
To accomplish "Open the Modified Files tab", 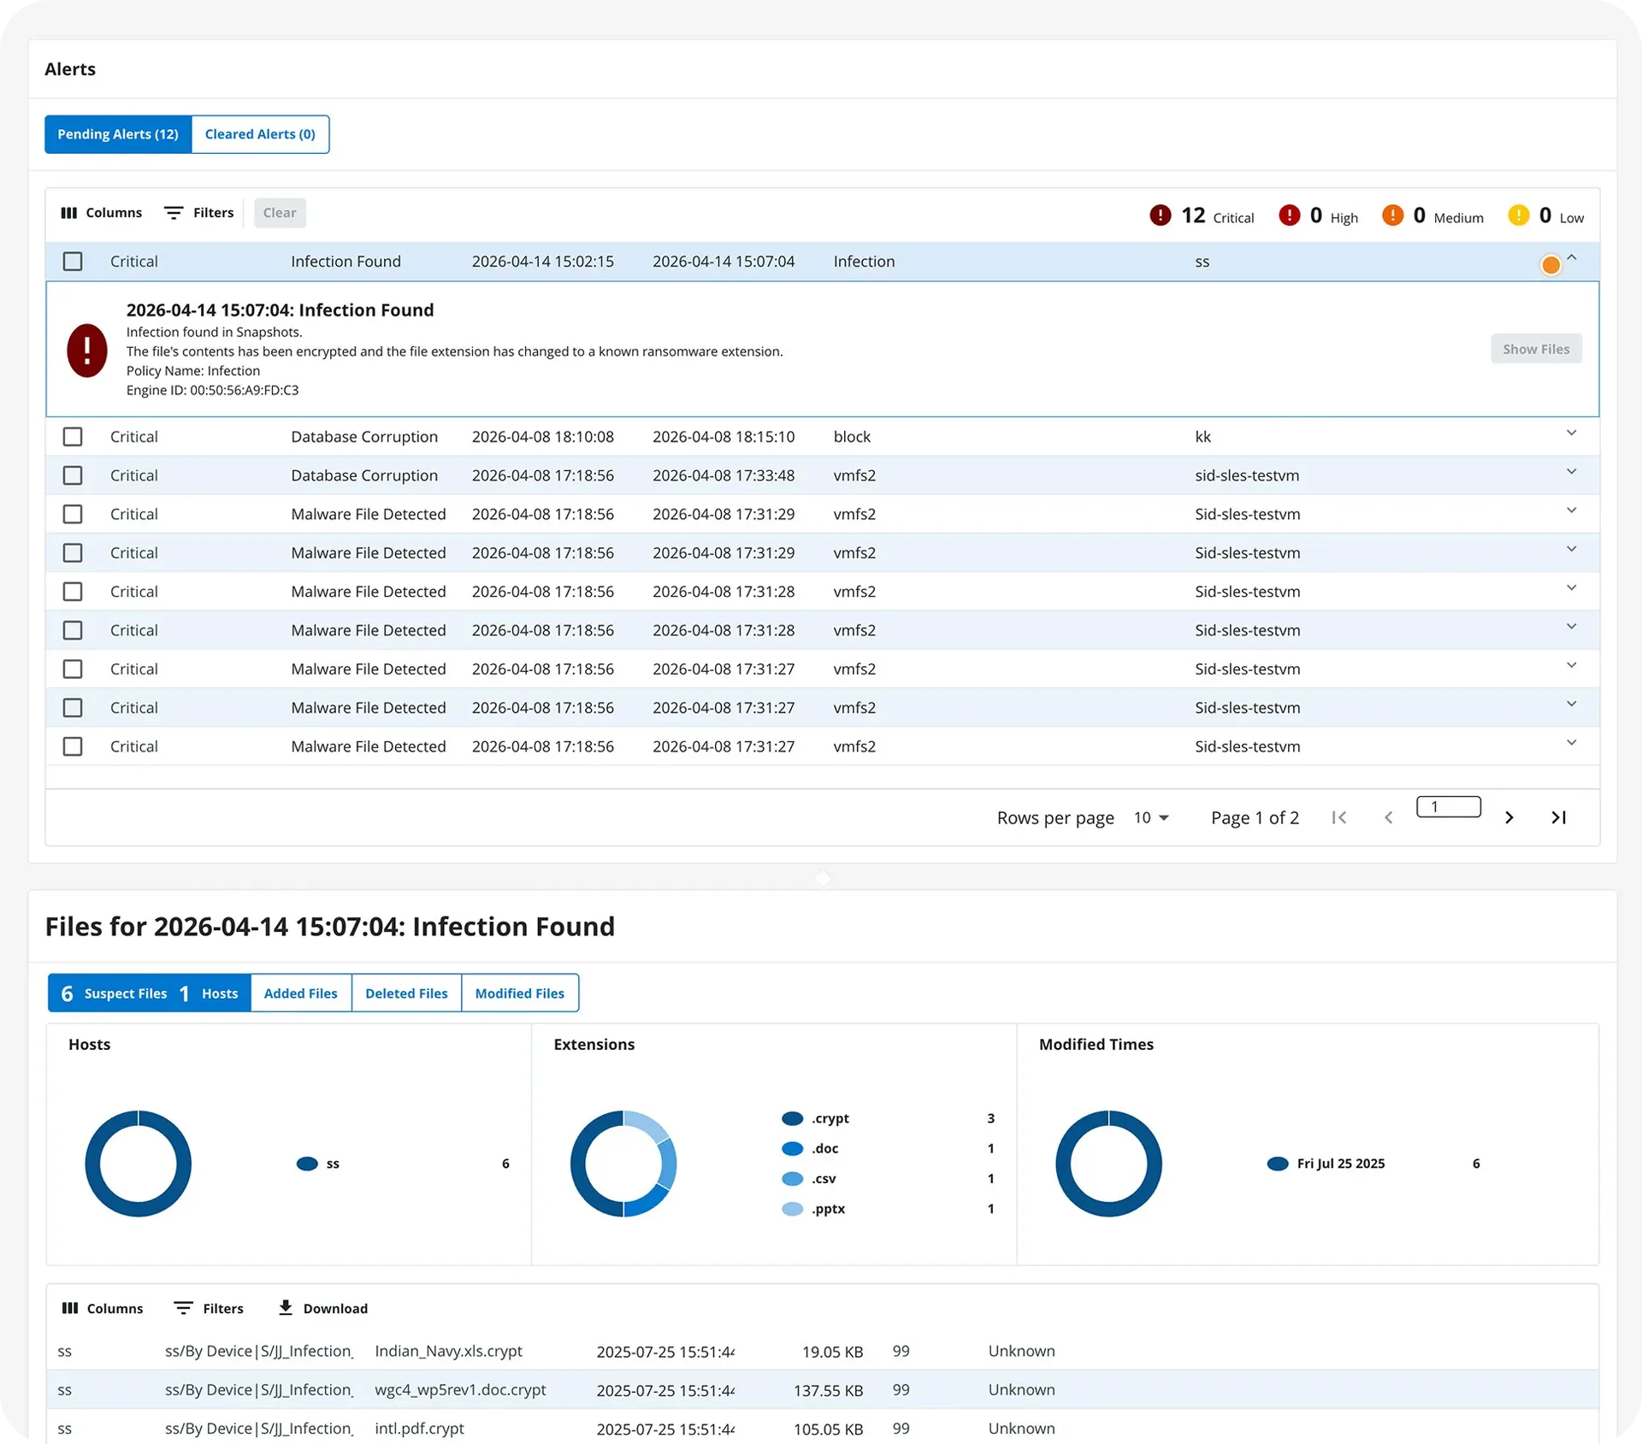I will pos(520,993).
